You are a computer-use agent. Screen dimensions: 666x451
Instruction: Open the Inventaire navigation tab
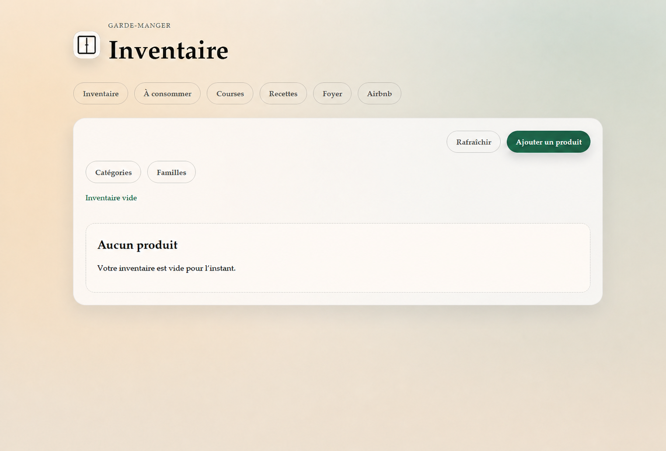(x=101, y=94)
